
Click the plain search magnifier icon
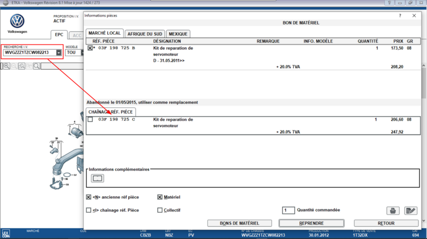pos(36,66)
